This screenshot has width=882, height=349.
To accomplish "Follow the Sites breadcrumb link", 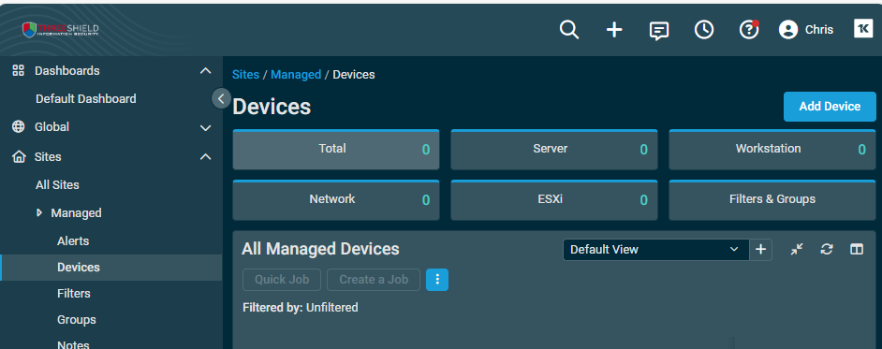I will coord(246,74).
